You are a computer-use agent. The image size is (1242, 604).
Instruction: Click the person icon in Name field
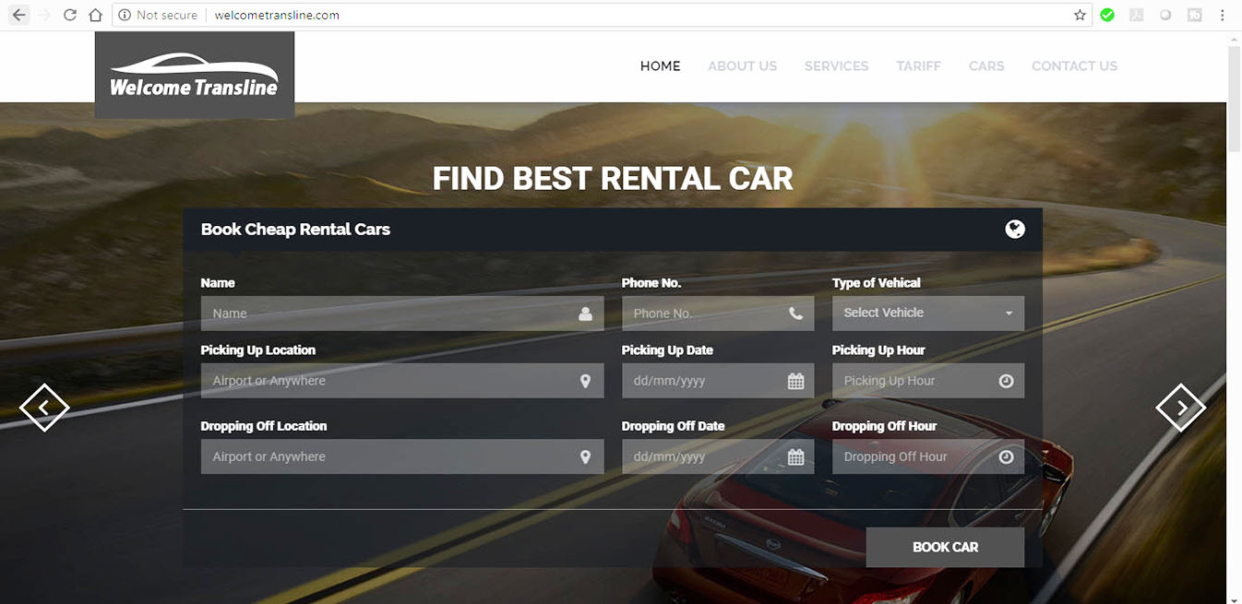(585, 314)
